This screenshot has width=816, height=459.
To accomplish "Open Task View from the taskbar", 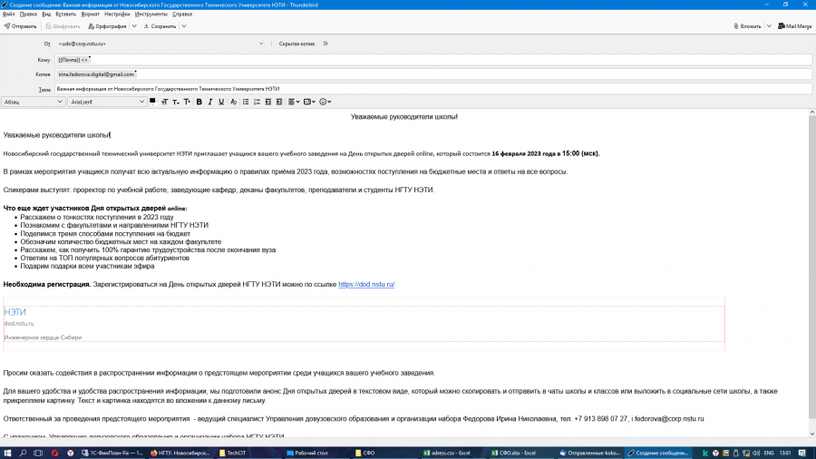I will click(x=38, y=453).
